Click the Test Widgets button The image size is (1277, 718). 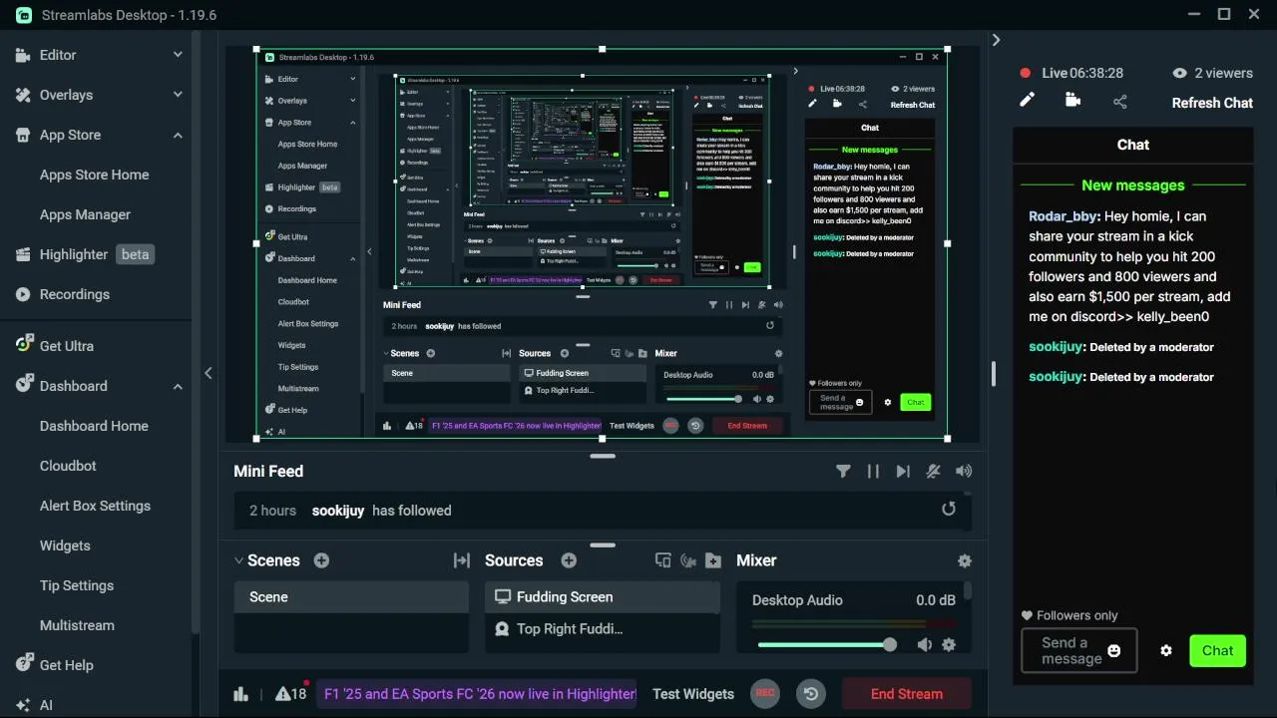click(693, 694)
